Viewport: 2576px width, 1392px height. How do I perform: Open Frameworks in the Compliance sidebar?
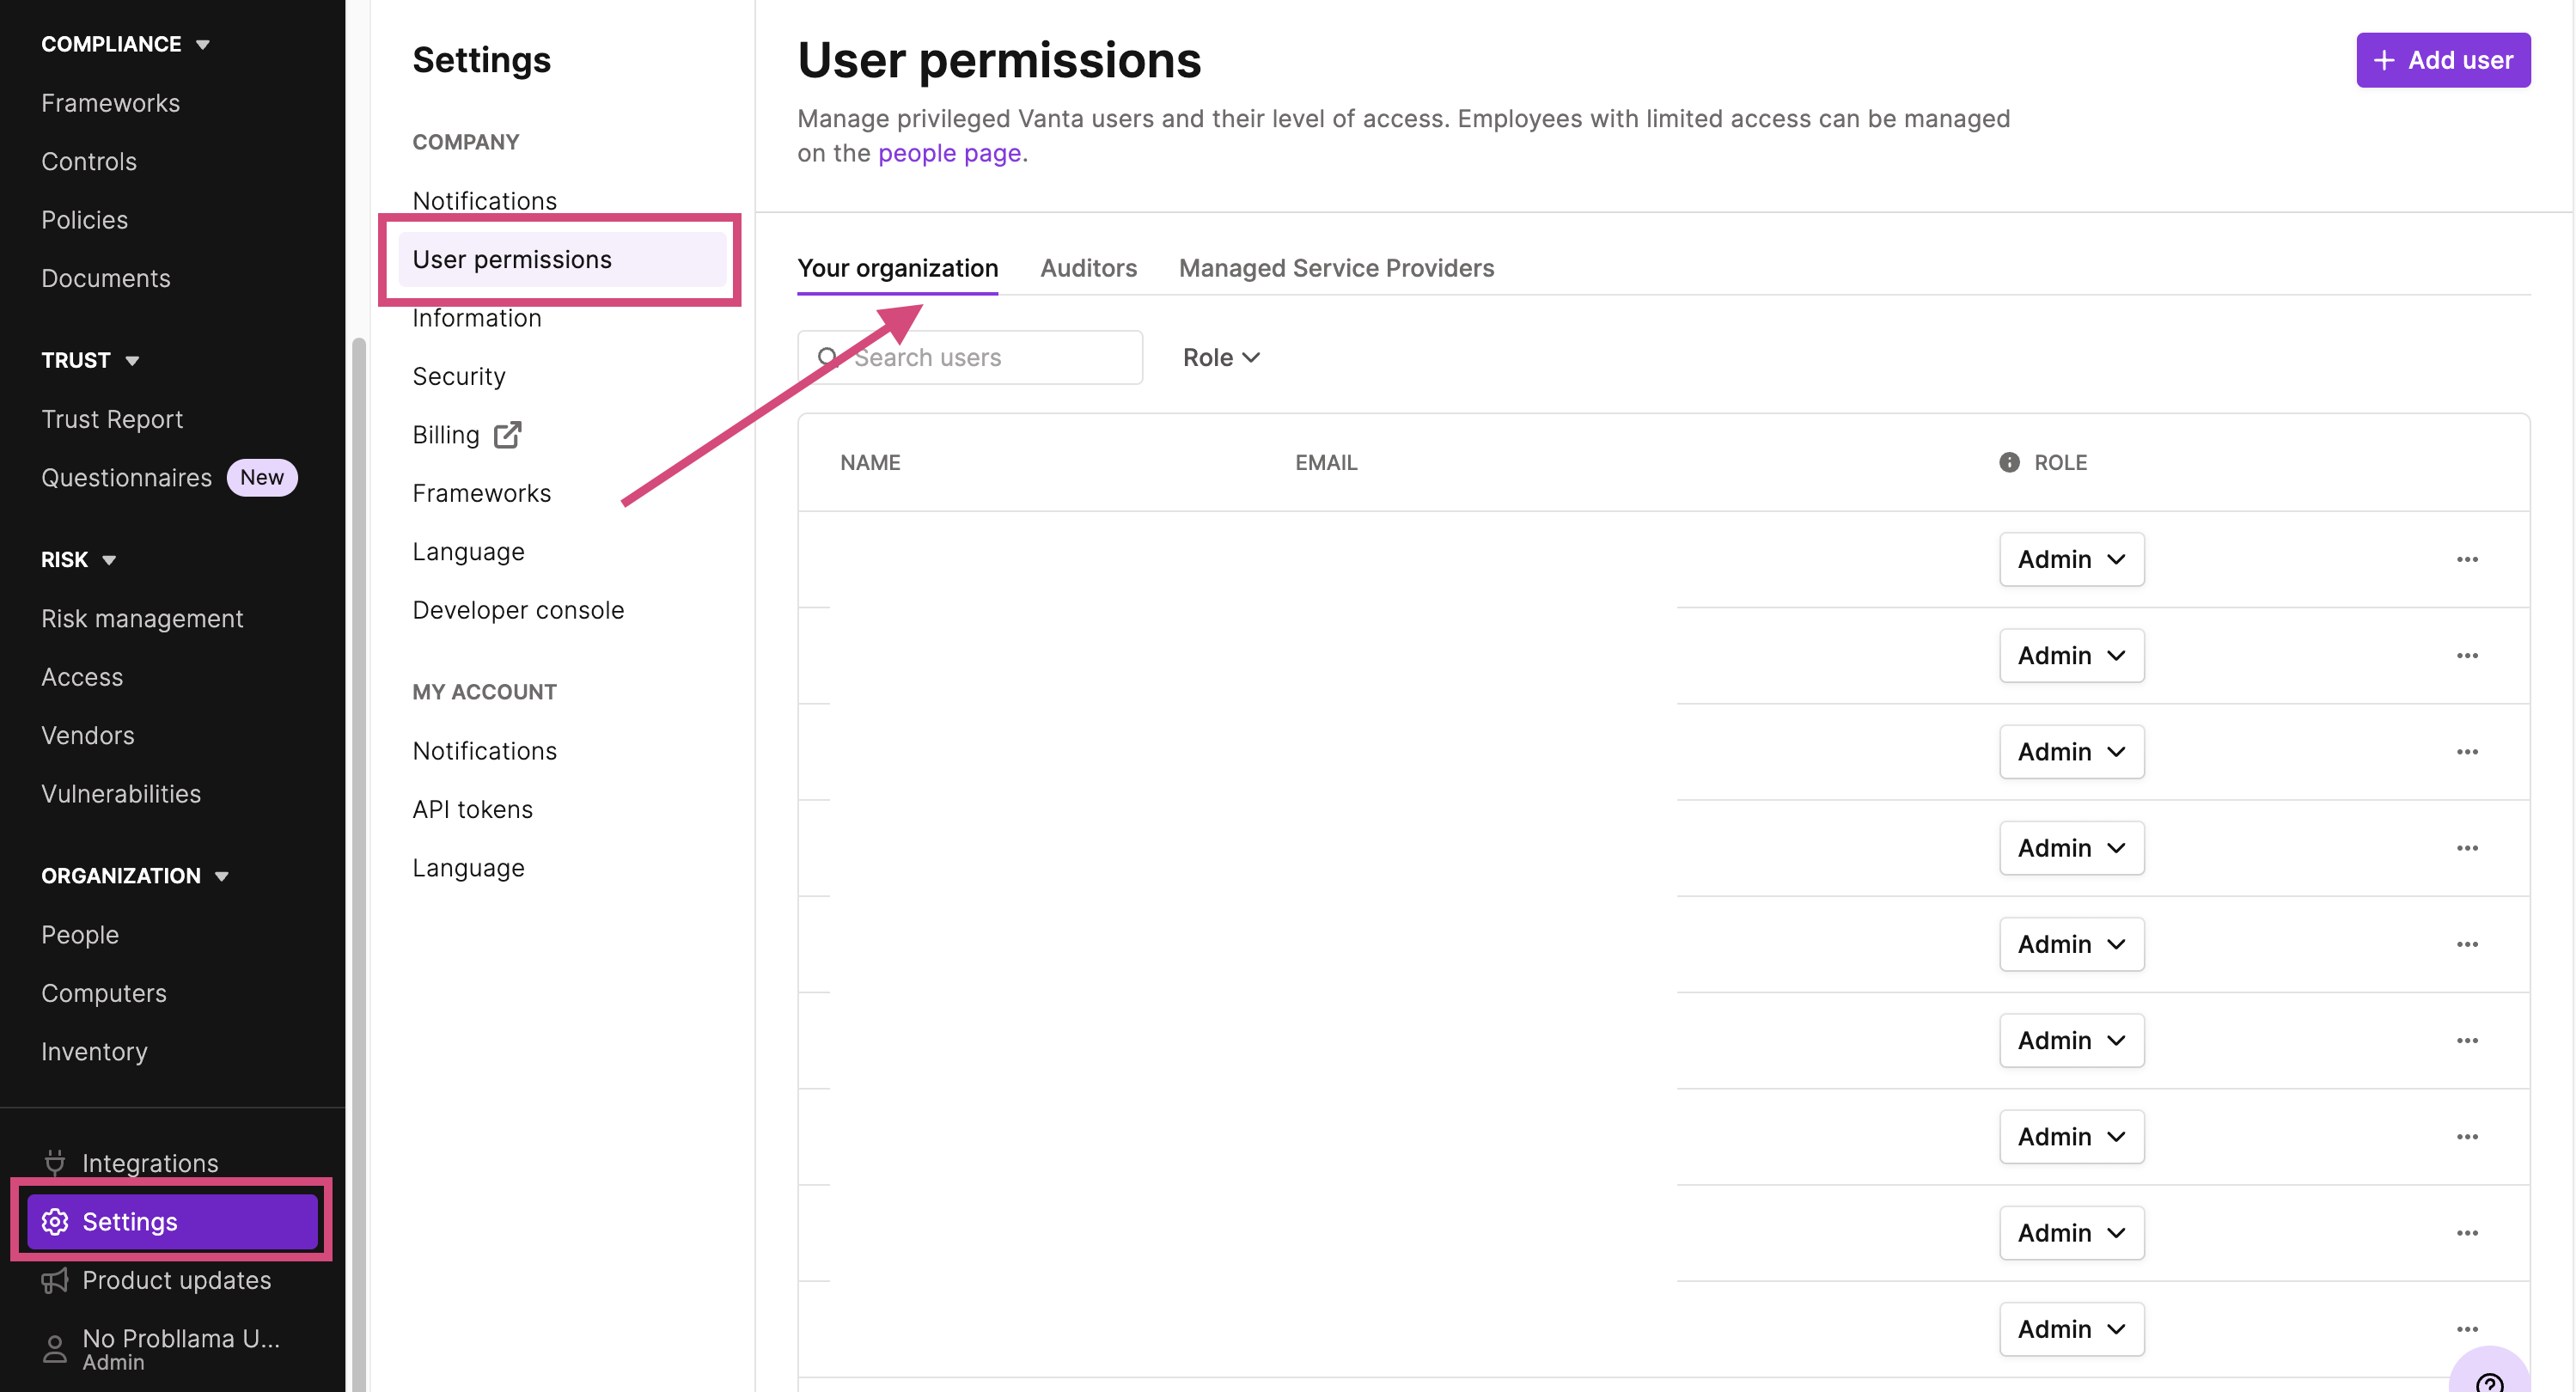coord(110,103)
